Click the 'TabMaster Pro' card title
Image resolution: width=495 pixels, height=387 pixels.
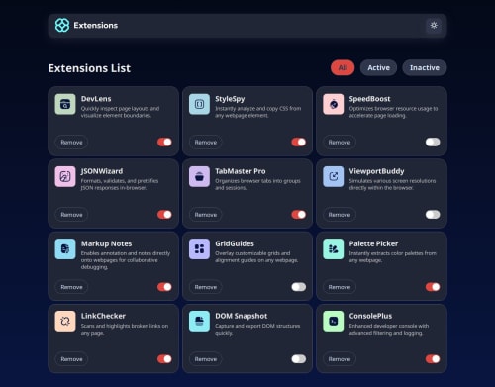pos(241,171)
